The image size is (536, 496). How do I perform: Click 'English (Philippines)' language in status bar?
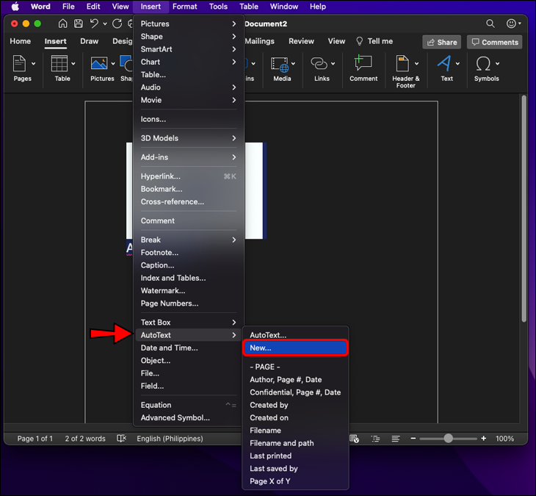[x=170, y=439]
